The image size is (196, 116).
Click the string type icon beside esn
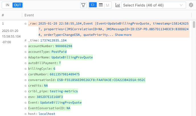(26, 97)
